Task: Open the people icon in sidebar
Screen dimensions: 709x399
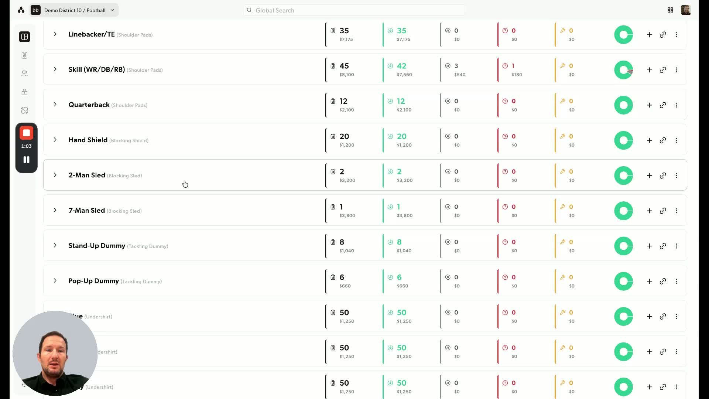Action: [24, 74]
